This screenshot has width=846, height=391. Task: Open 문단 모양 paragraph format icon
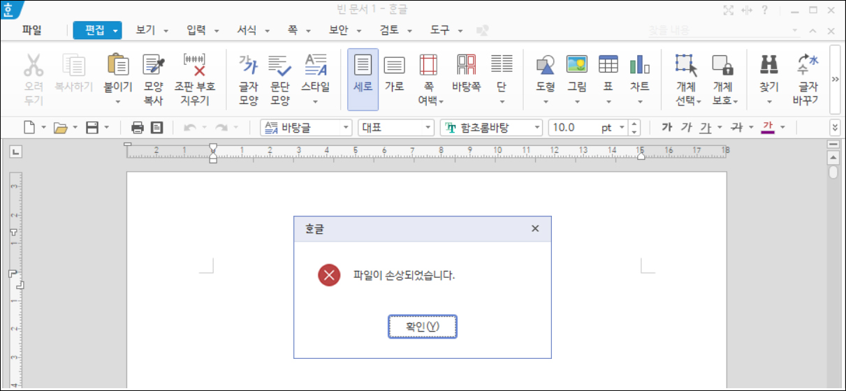click(280, 65)
